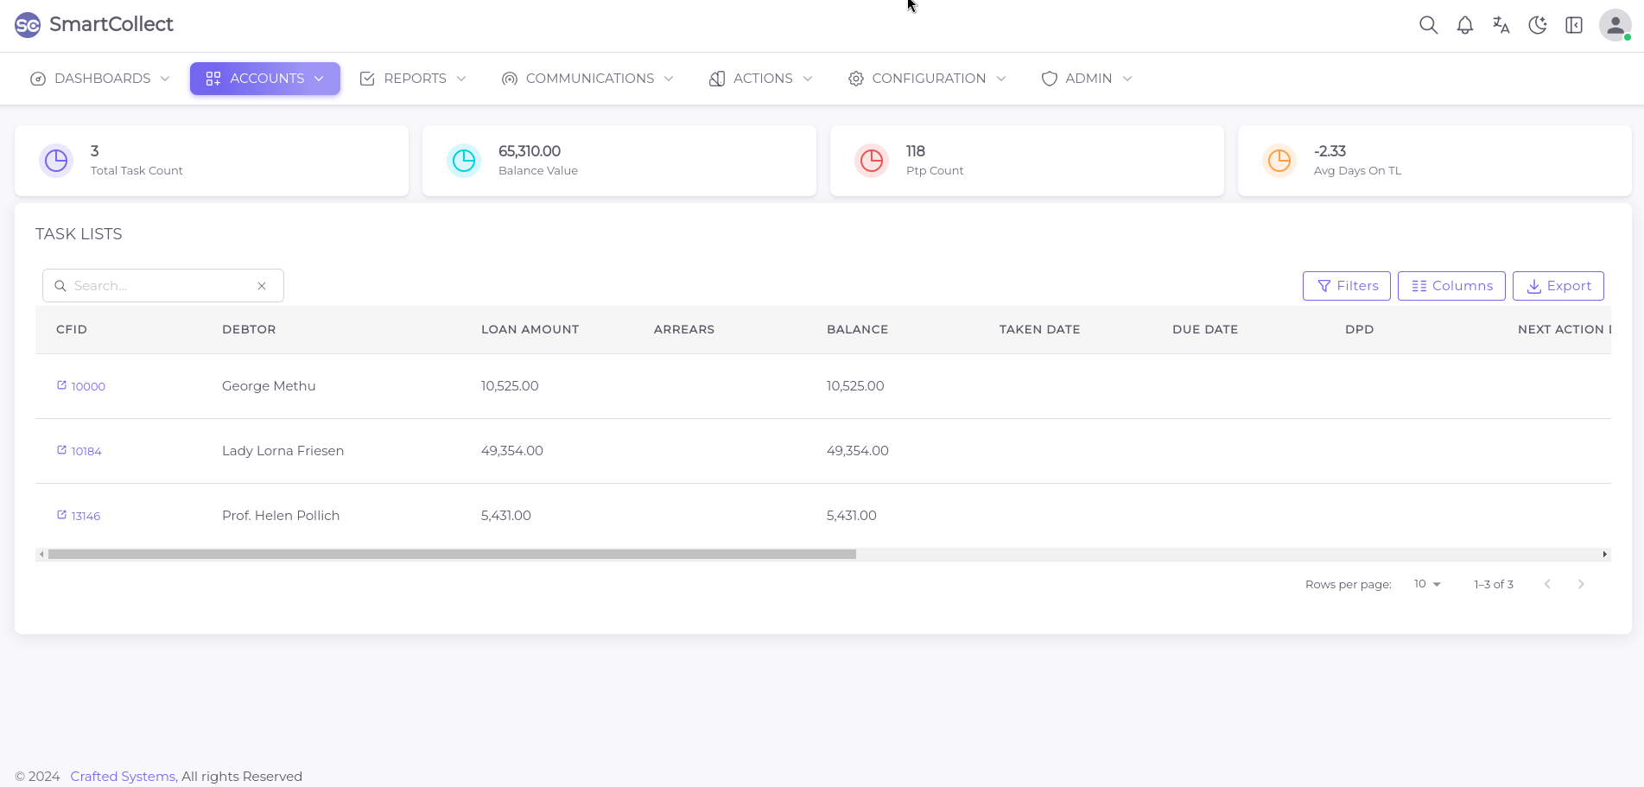The width and height of the screenshot is (1644, 787).
Task: Expand the Configuration menu
Action: tap(927, 79)
